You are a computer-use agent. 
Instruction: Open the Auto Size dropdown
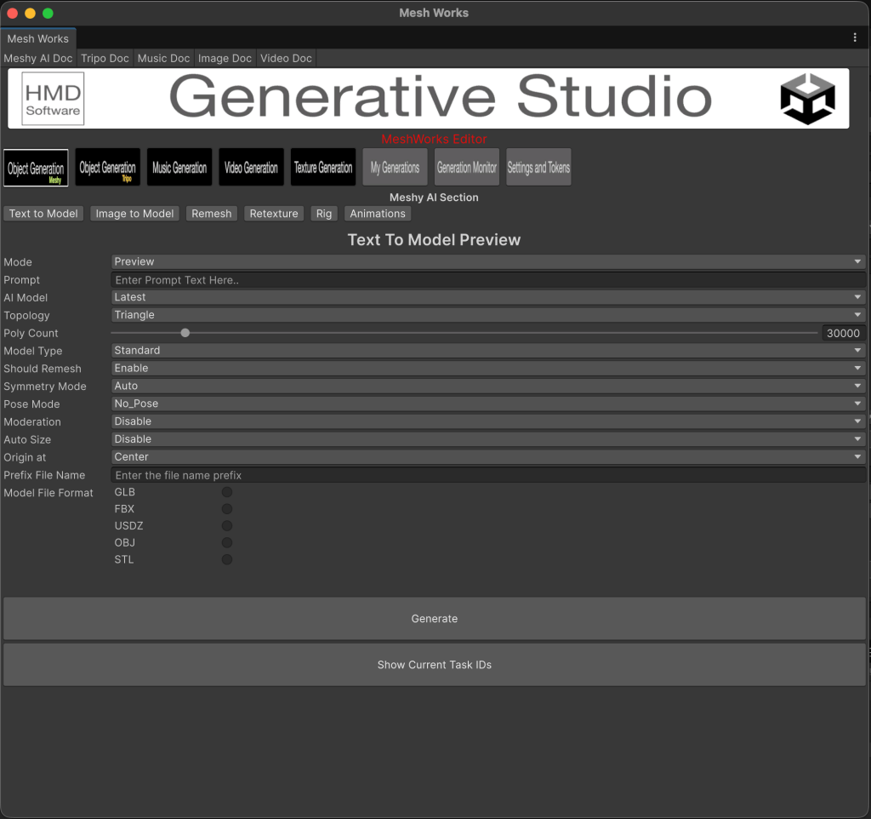tap(488, 439)
